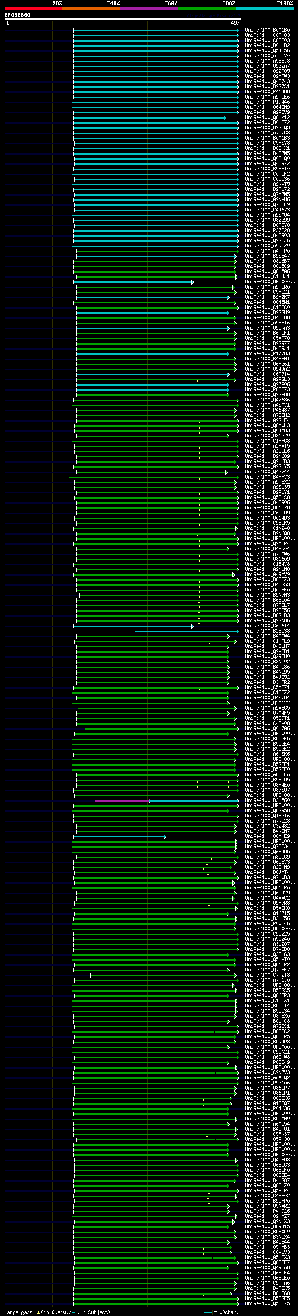298x1316 pixels.
Task: Open hit UniRef100_B0M1B0
Action: (x=267, y=30)
